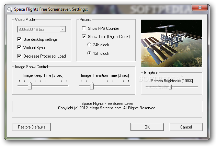Disable the Vertical Sync checkbox
217x147 pixels.
point(19,48)
